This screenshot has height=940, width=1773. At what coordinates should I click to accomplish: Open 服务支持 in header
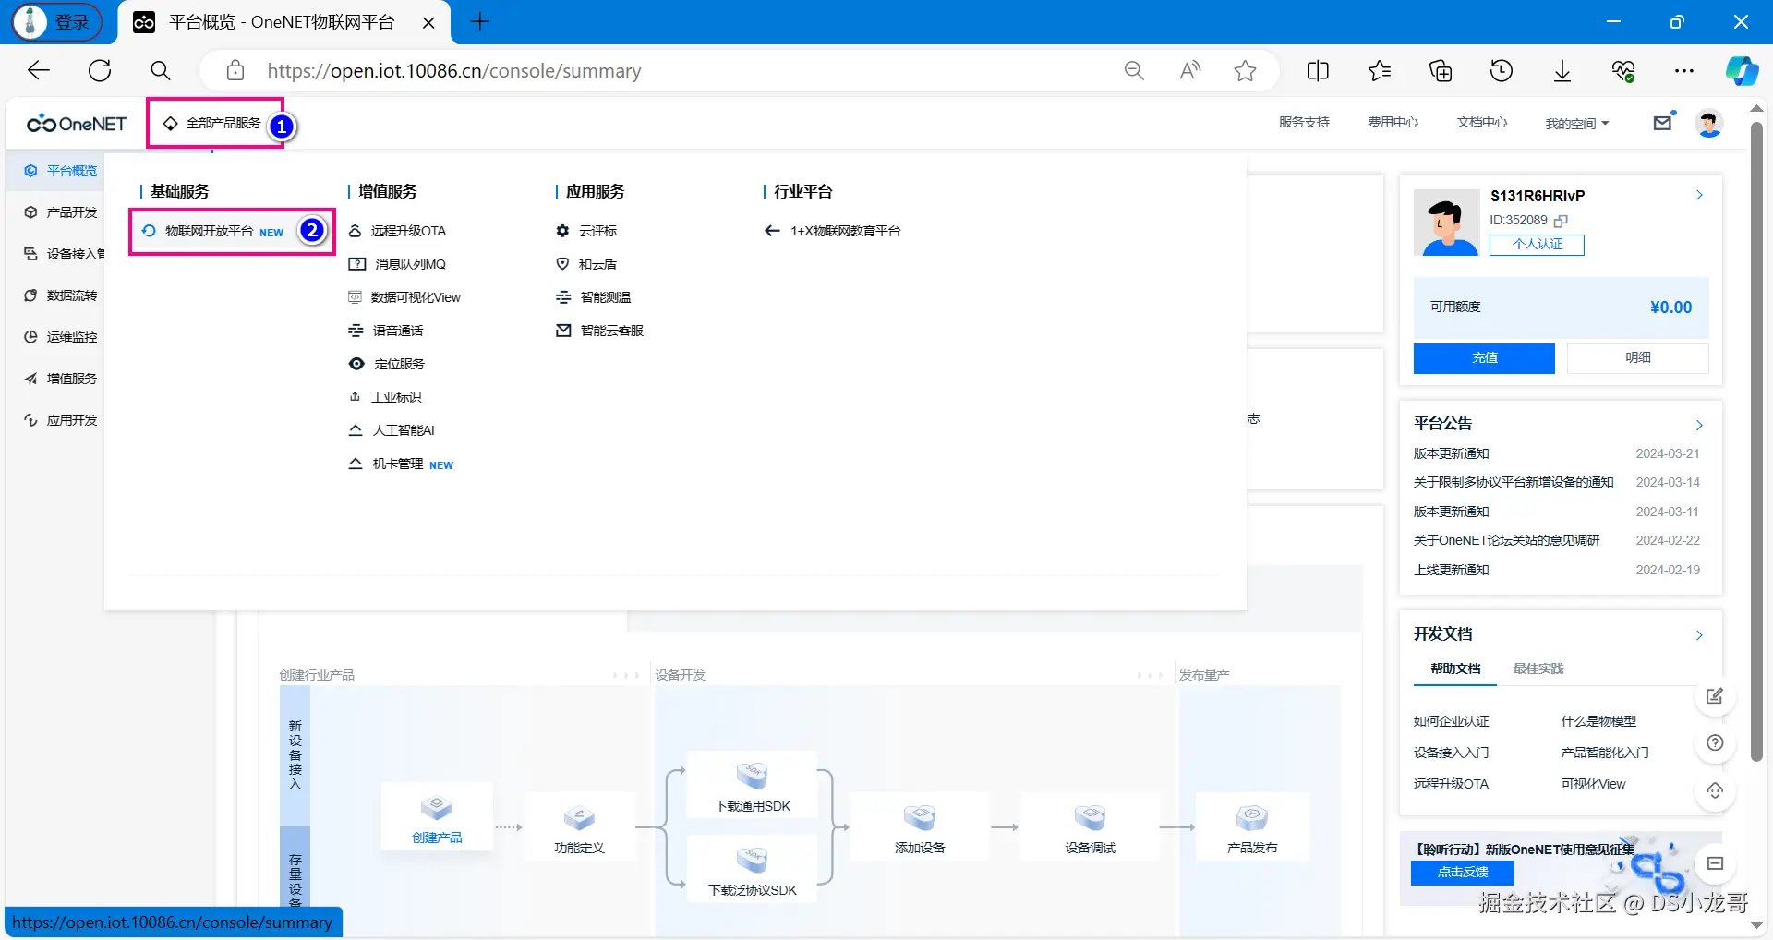(1304, 122)
